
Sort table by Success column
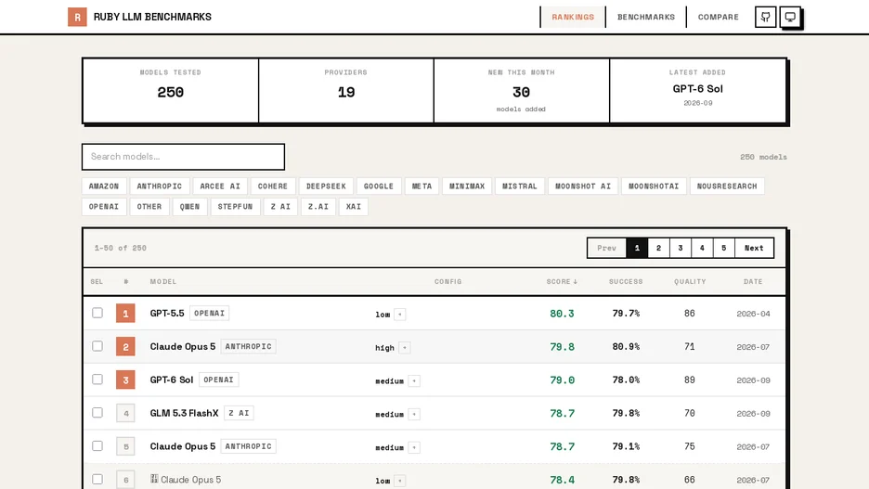click(x=626, y=281)
